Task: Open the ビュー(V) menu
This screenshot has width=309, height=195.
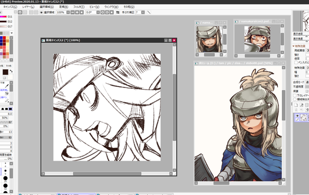Action: 95,7
